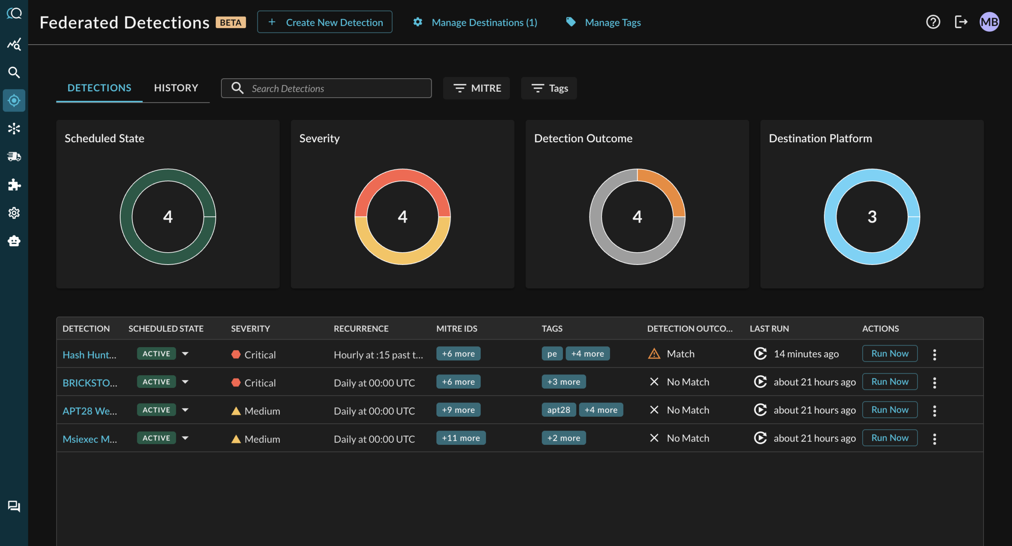Screen dimensions: 1012x546
Task: Open settings via the gear icon
Action: [14, 213]
